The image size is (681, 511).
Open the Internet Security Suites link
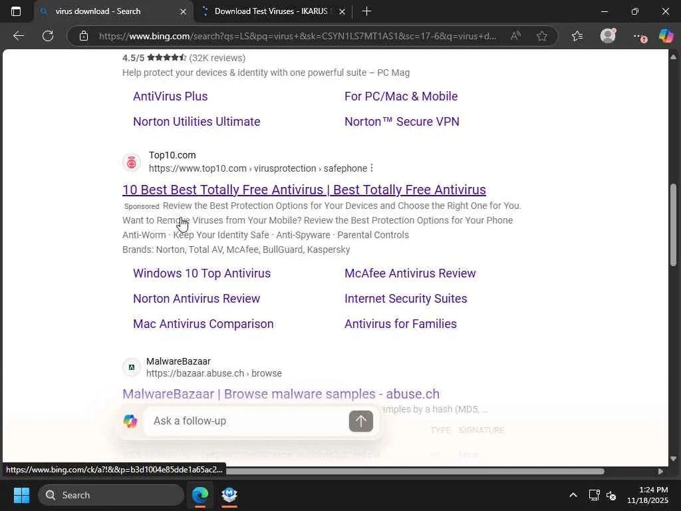click(406, 299)
